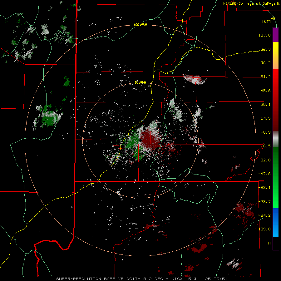This screenshot has height=281, width=281.
Task: Click the 45.6 legend value
Action: 266,91
